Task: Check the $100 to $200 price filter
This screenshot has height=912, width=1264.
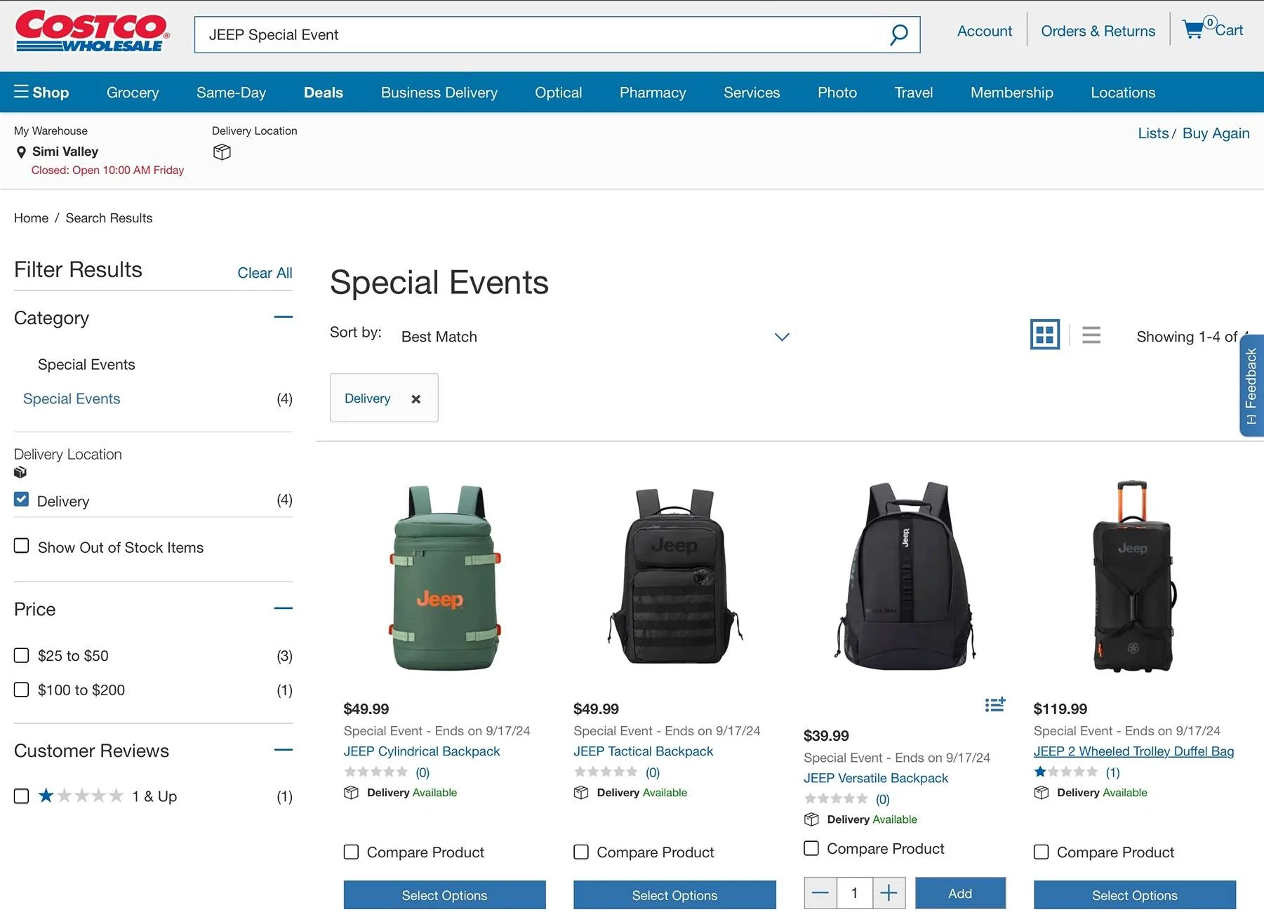Action: coord(22,690)
